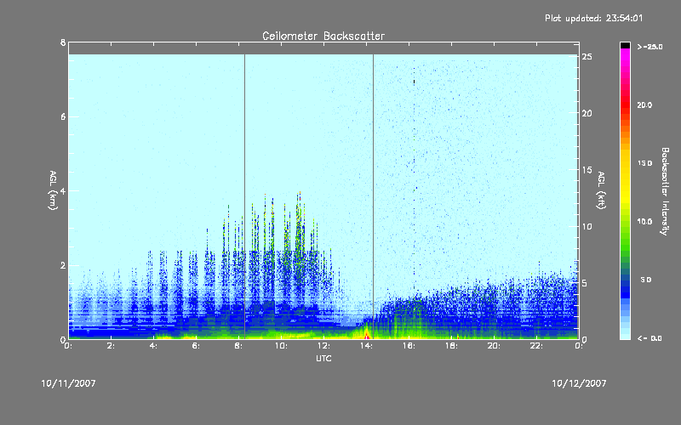Image resolution: width=681 pixels, height=425 pixels.
Task: Click the "15" kft tick on right axis
Action: click(587, 170)
